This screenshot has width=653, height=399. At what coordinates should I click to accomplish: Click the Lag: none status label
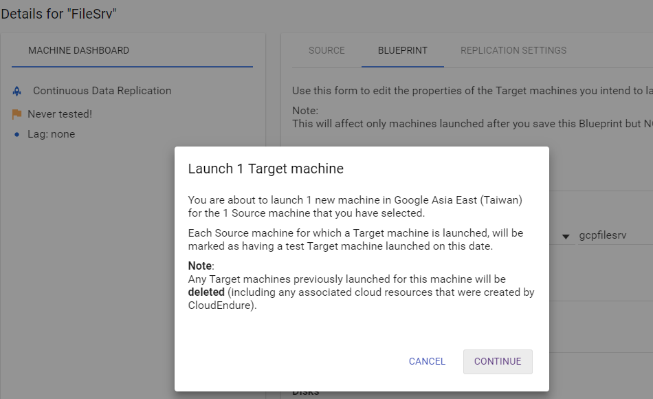(x=52, y=134)
